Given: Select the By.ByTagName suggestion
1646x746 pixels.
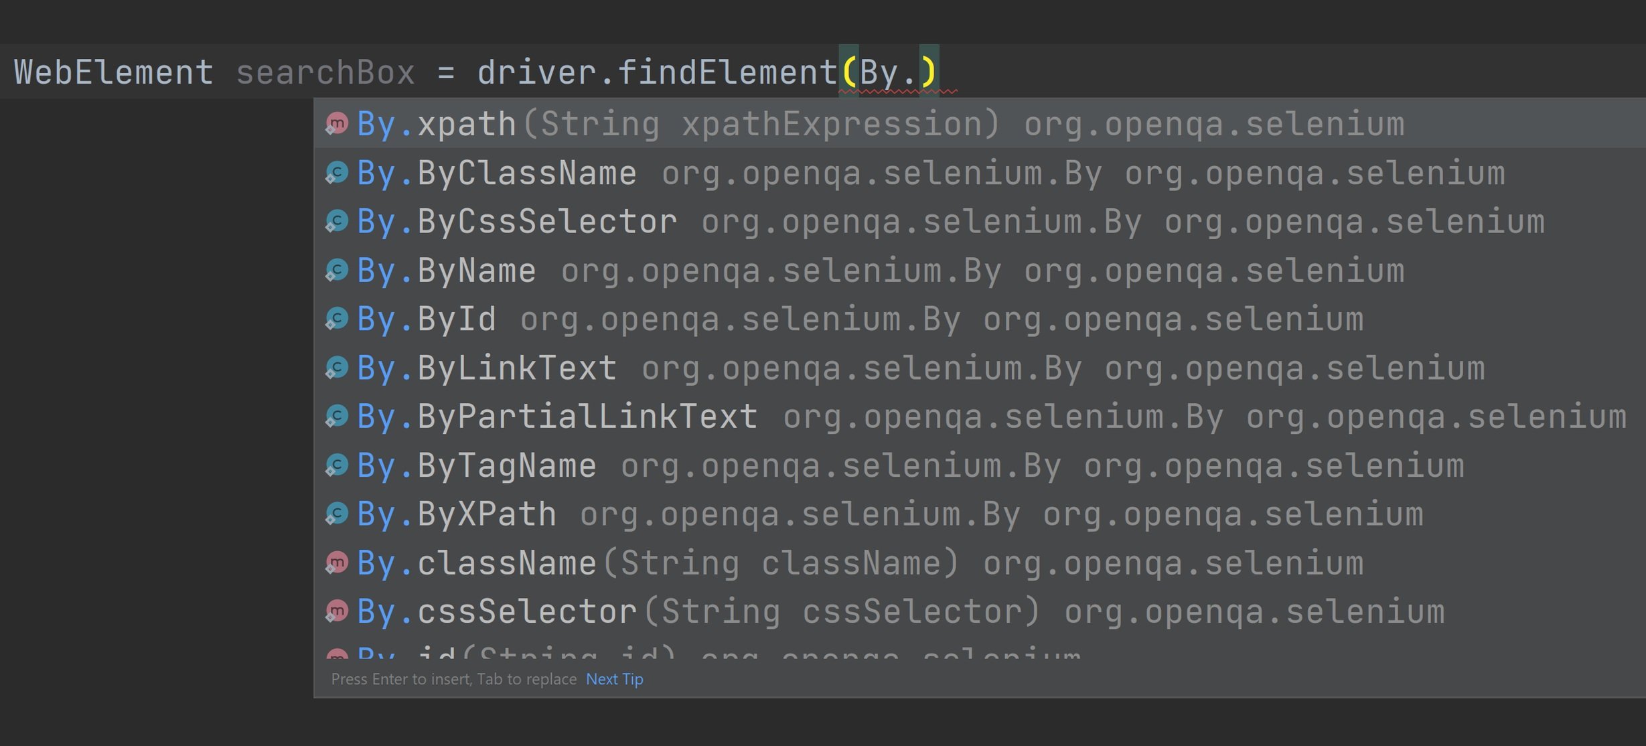Looking at the screenshot, I should (x=475, y=465).
